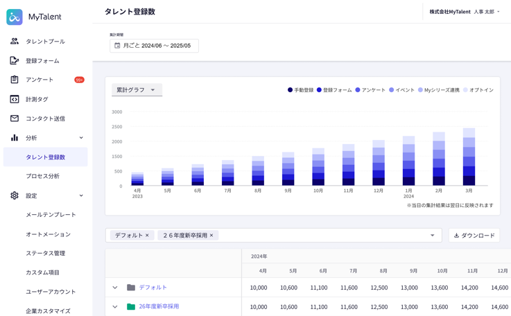Open the 26年度新卒採用 link in table
Image resolution: width=511 pixels, height=316 pixels.
159,306
